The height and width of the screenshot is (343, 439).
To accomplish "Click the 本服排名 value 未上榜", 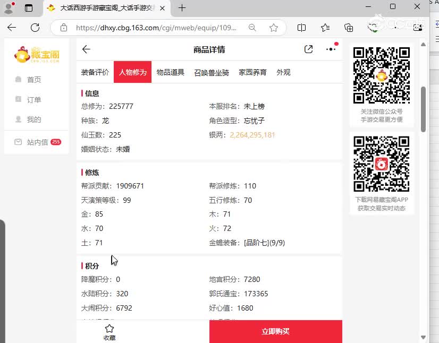I will [254, 106].
